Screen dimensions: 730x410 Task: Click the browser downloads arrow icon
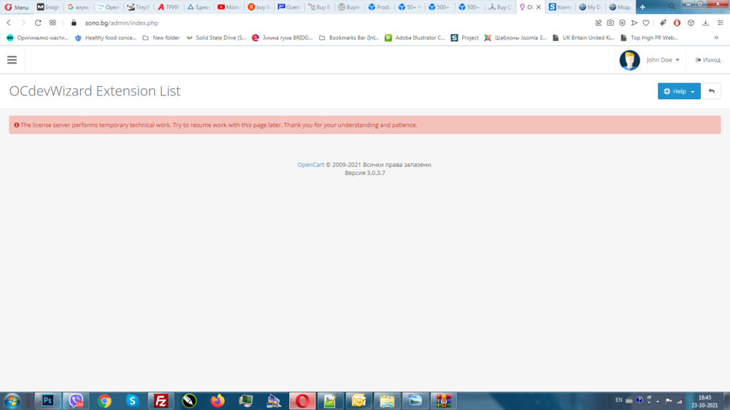pyautogui.click(x=705, y=23)
